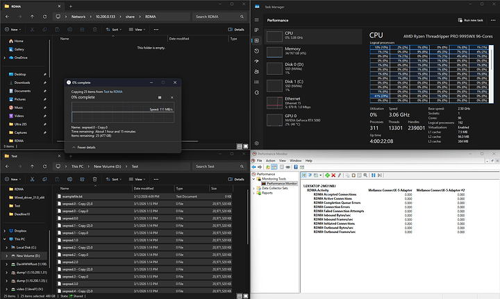Open Action menu in Performance Monitor
The height and width of the screenshot is (299, 500).
pyautogui.click(x=270, y=160)
